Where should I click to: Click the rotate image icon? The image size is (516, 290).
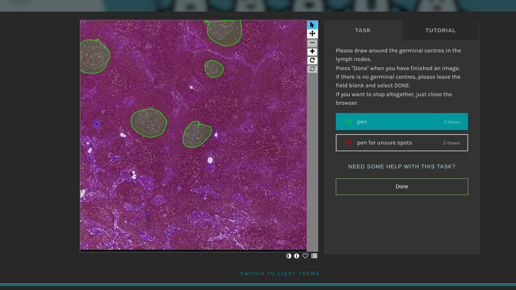pos(312,60)
